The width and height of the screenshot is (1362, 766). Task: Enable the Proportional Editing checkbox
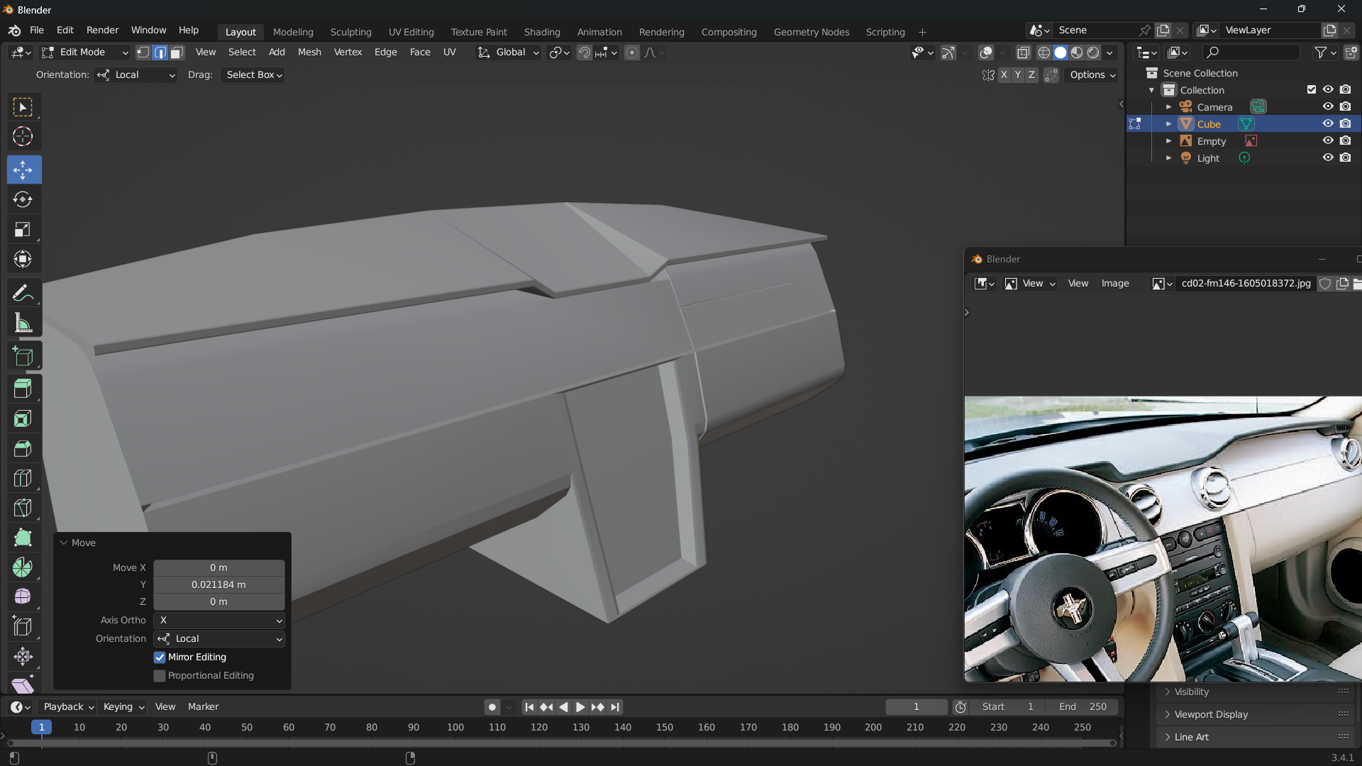coord(160,676)
